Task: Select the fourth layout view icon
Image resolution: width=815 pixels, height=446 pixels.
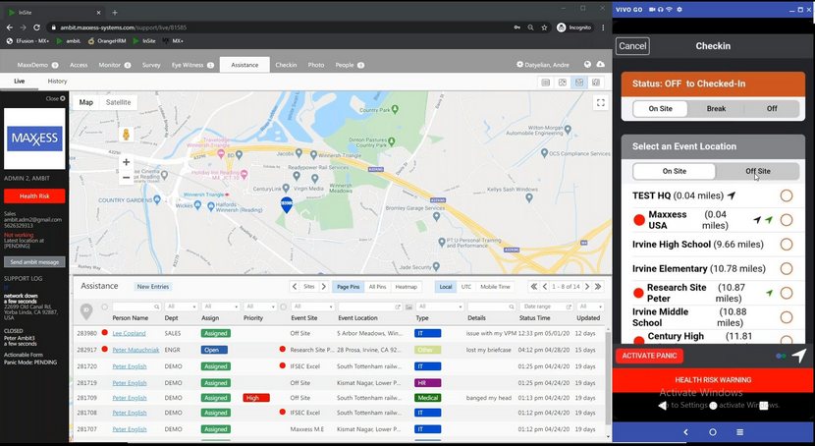Action: pyautogui.click(x=596, y=83)
